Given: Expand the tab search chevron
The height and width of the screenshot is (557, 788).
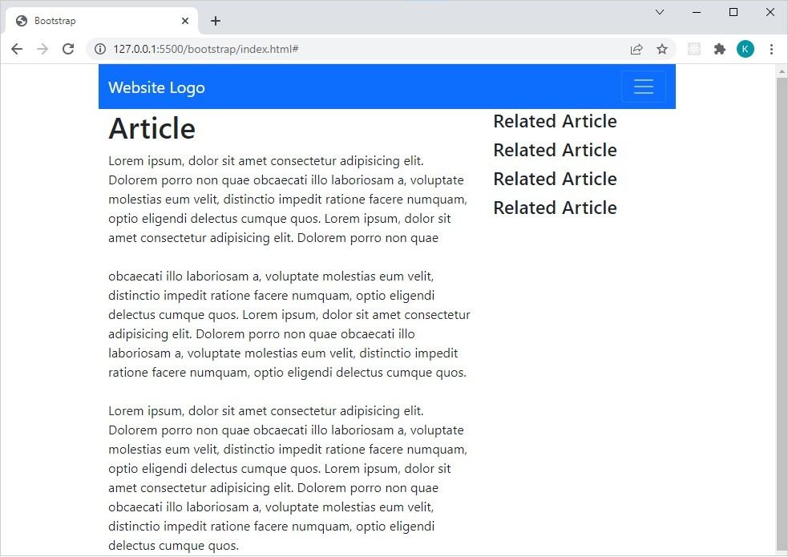Looking at the screenshot, I should point(660,12).
